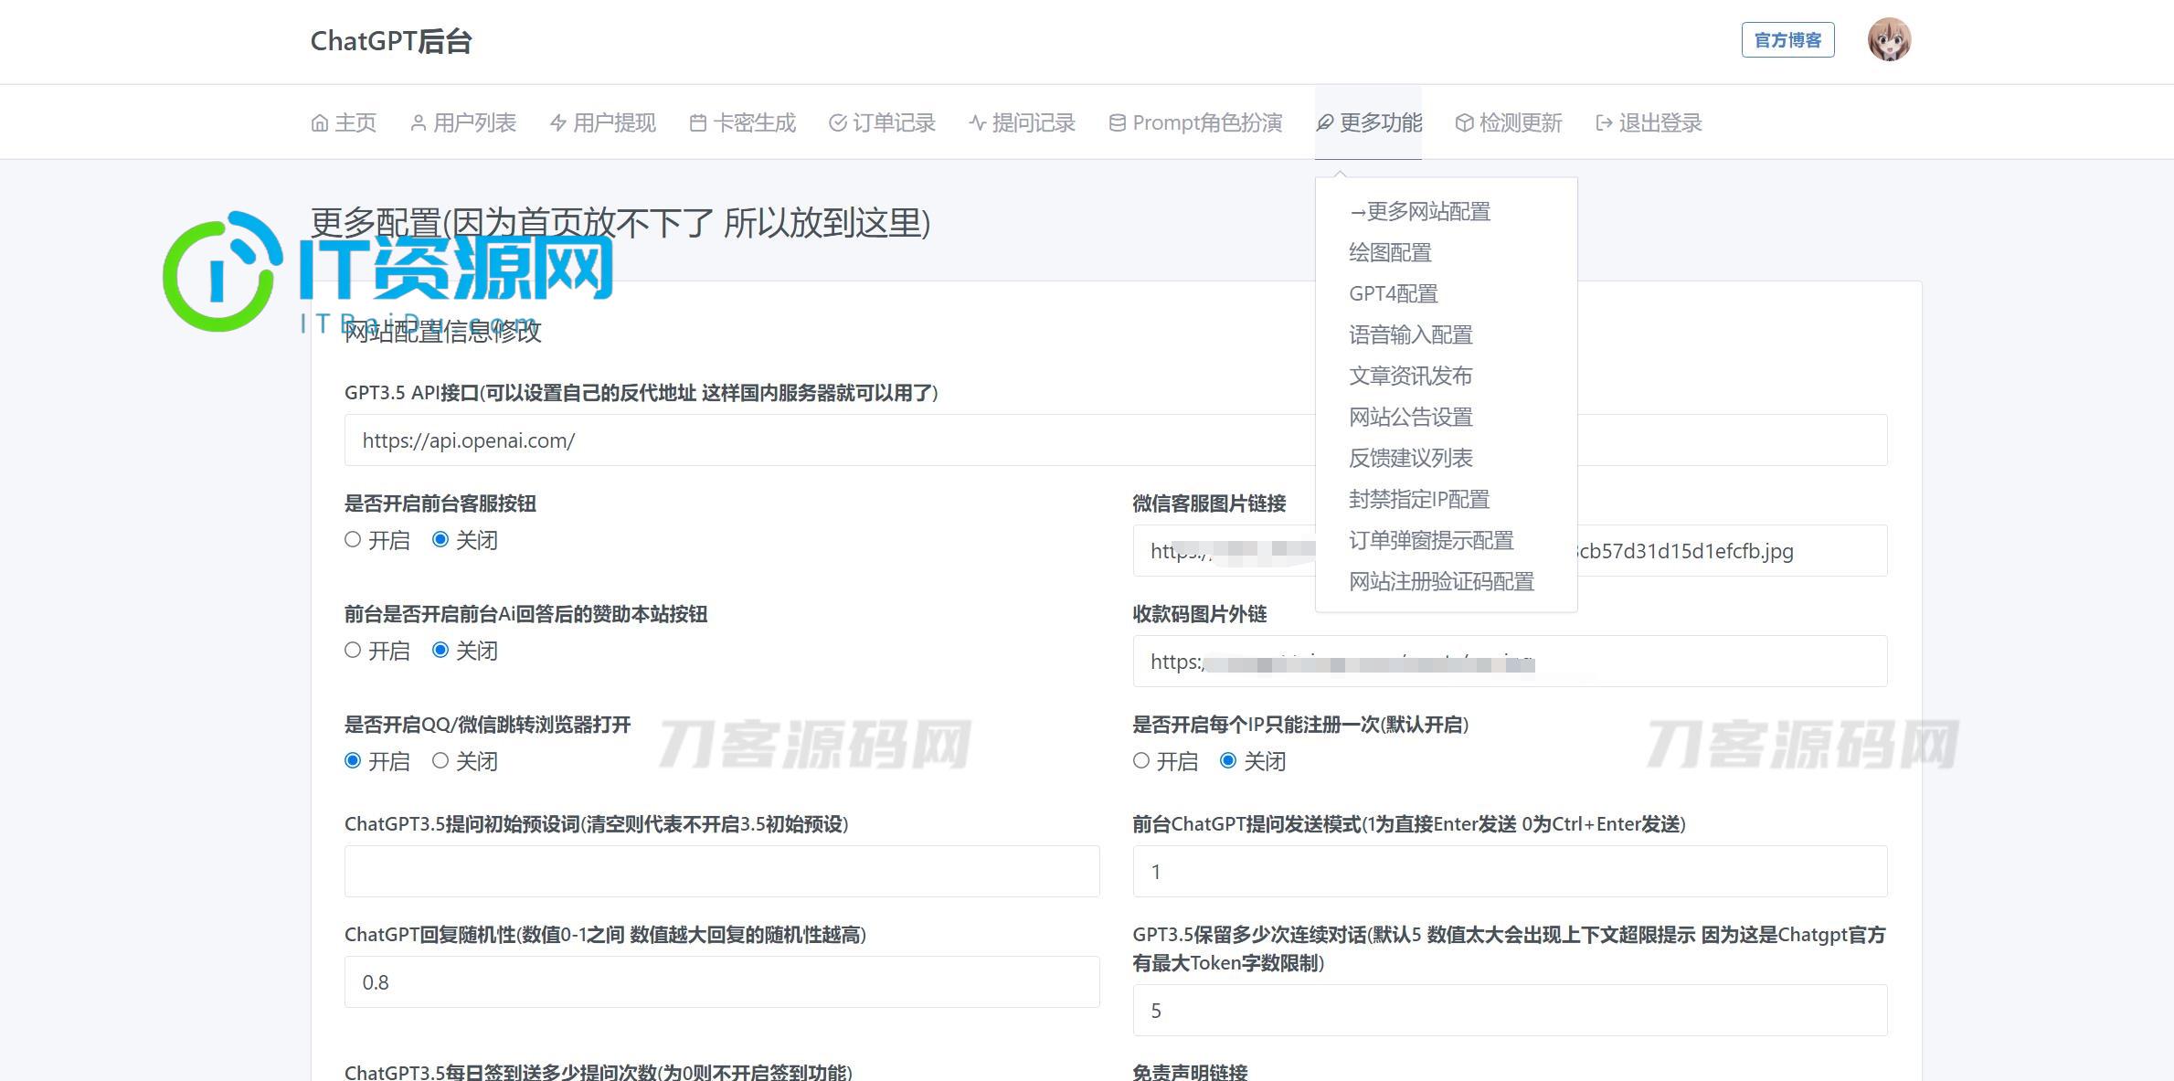The height and width of the screenshot is (1081, 2174).
Task: Click the database icon beside Prompt角色扮演
Action: pos(1118,122)
